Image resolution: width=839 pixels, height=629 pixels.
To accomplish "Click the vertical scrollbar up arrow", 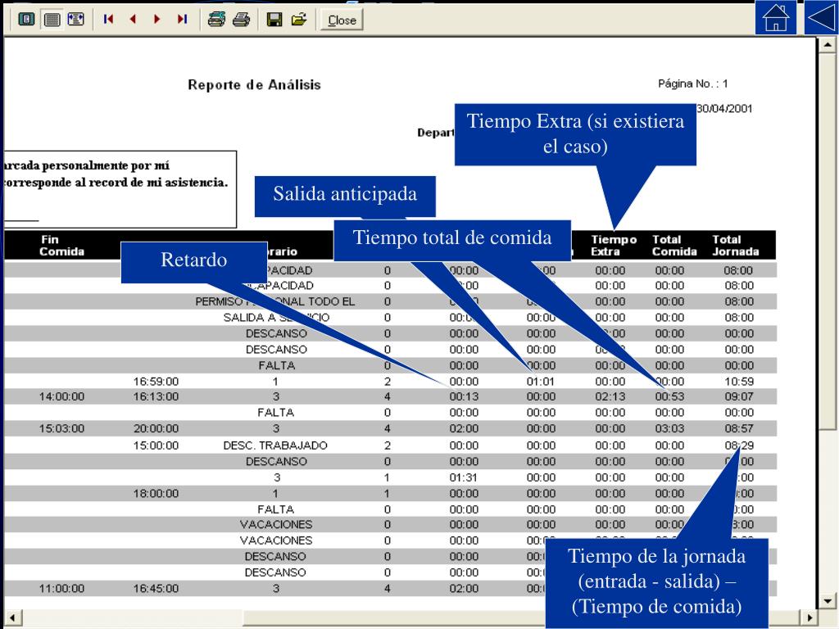I will click(x=828, y=45).
